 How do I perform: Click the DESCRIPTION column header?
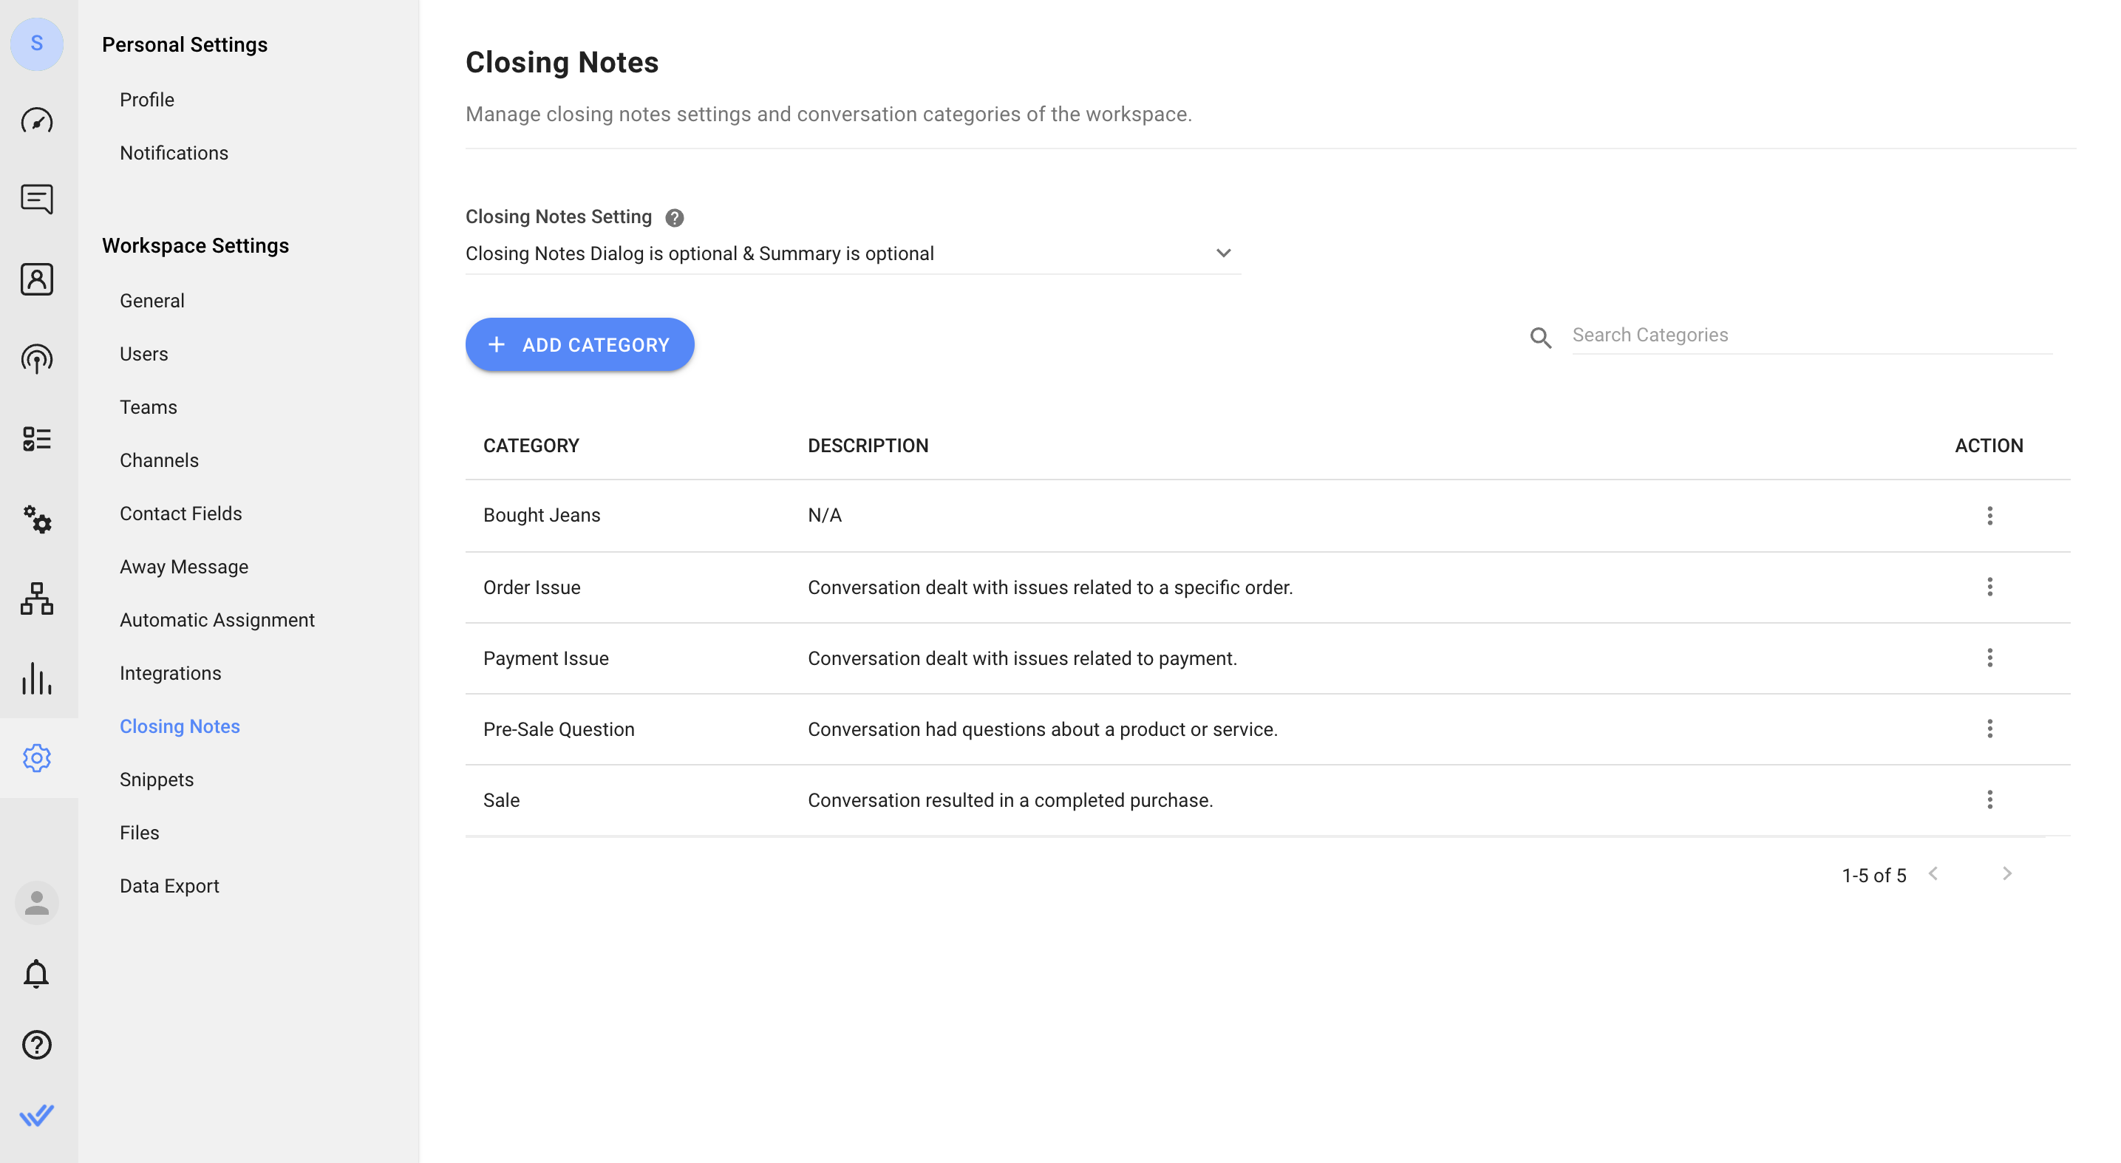(x=868, y=446)
